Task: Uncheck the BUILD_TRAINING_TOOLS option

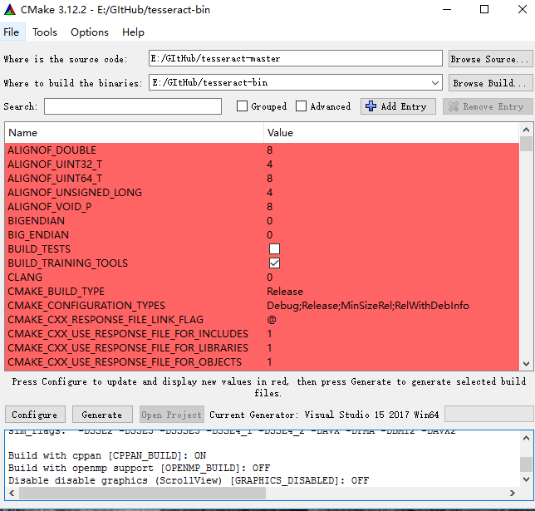Action: [274, 263]
